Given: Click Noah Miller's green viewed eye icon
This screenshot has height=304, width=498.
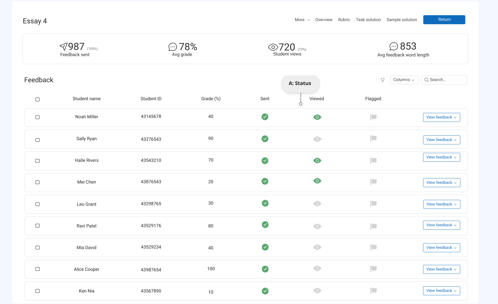Looking at the screenshot, I should pyautogui.click(x=317, y=117).
